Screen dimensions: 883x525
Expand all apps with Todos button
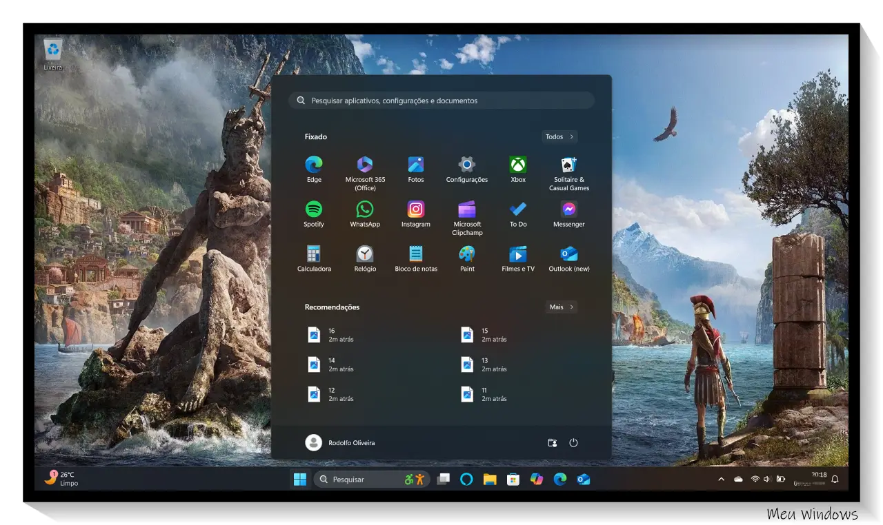pos(559,136)
